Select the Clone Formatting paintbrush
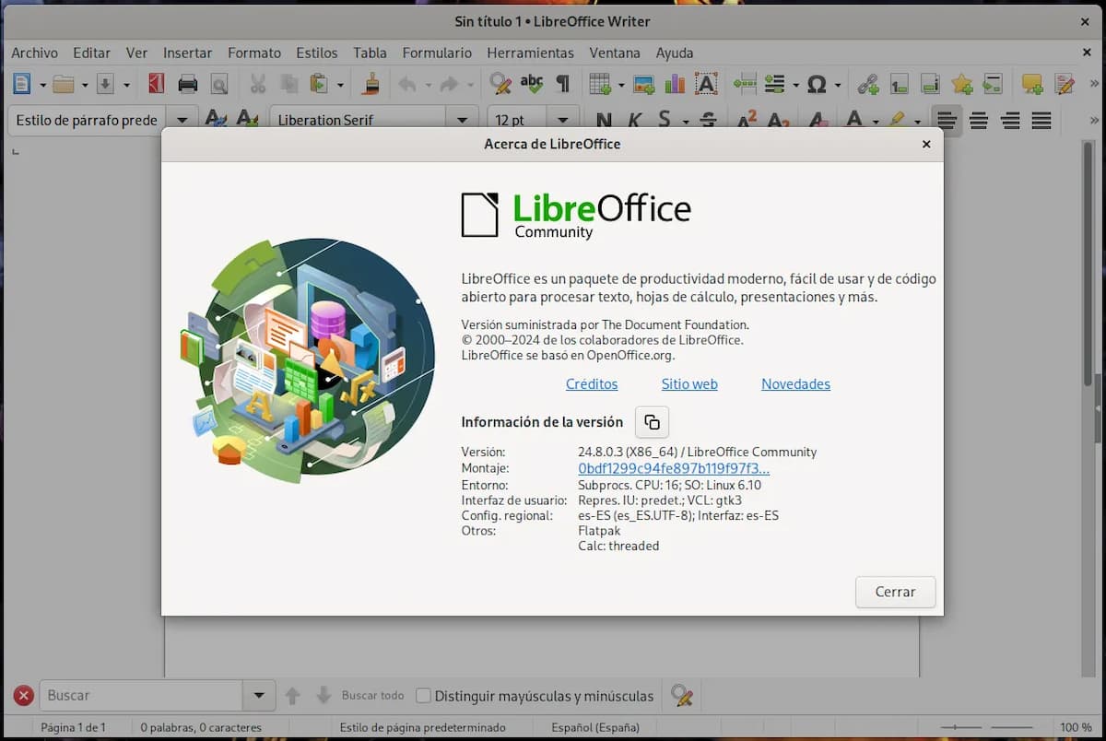This screenshot has height=741, width=1106. click(x=371, y=85)
